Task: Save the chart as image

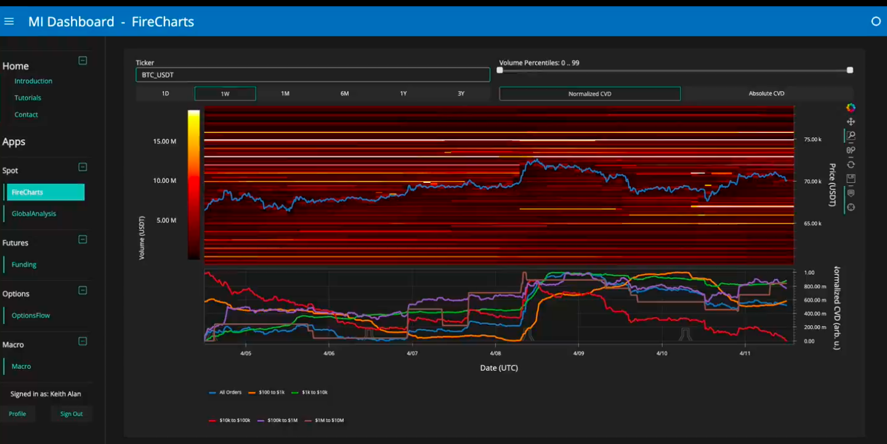Action: click(851, 179)
